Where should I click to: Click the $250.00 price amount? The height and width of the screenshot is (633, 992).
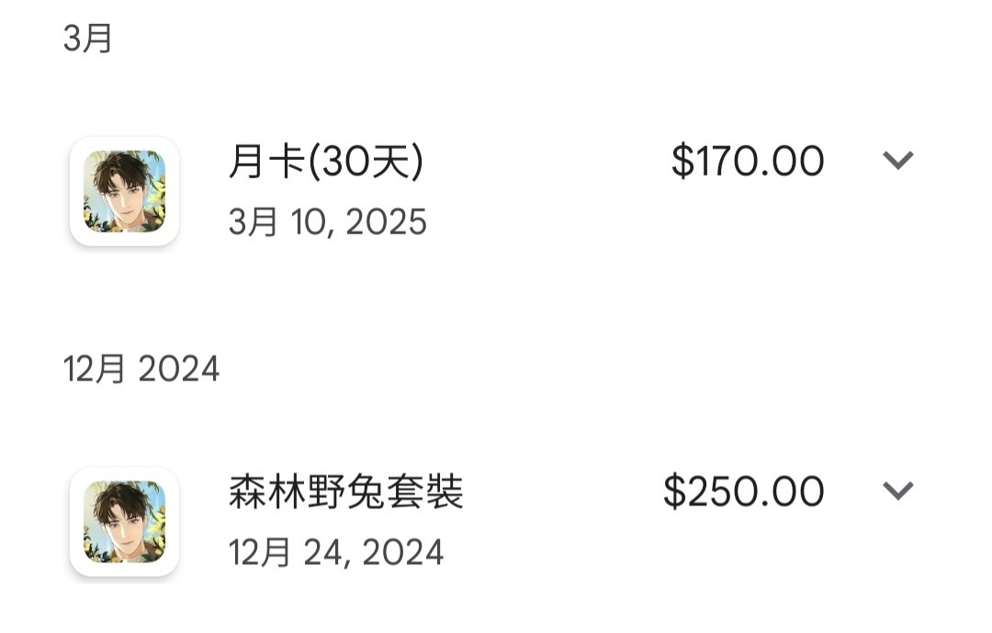pos(743,492)
